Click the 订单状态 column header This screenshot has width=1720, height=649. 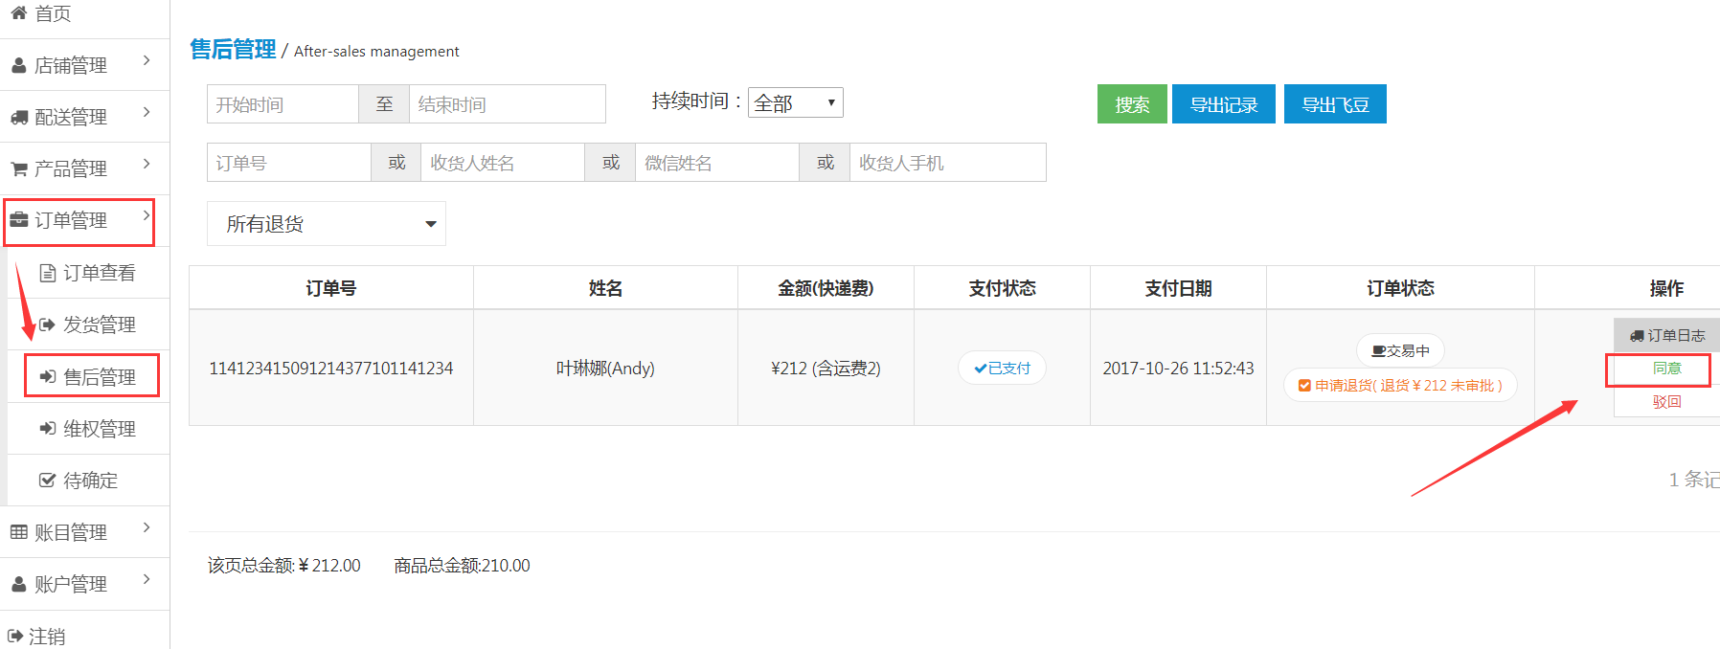(1400, 288)
